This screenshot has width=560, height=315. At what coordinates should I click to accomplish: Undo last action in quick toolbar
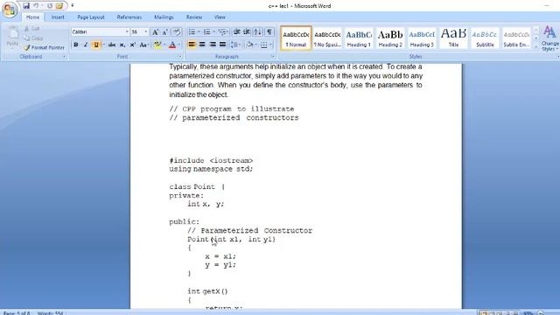36,6
